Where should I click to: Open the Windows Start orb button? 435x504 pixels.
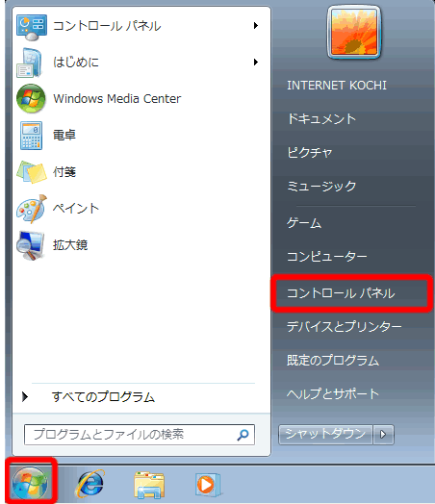tap(30, 483)
